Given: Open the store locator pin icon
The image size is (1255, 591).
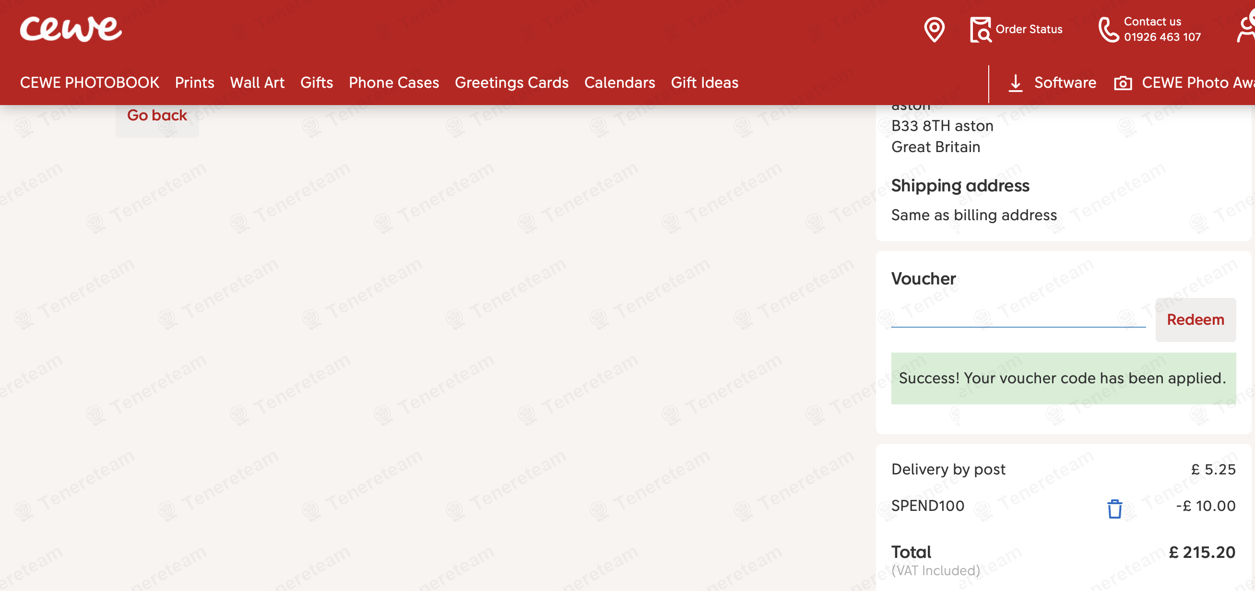Looking at the screenshot, I should [934, 30].
